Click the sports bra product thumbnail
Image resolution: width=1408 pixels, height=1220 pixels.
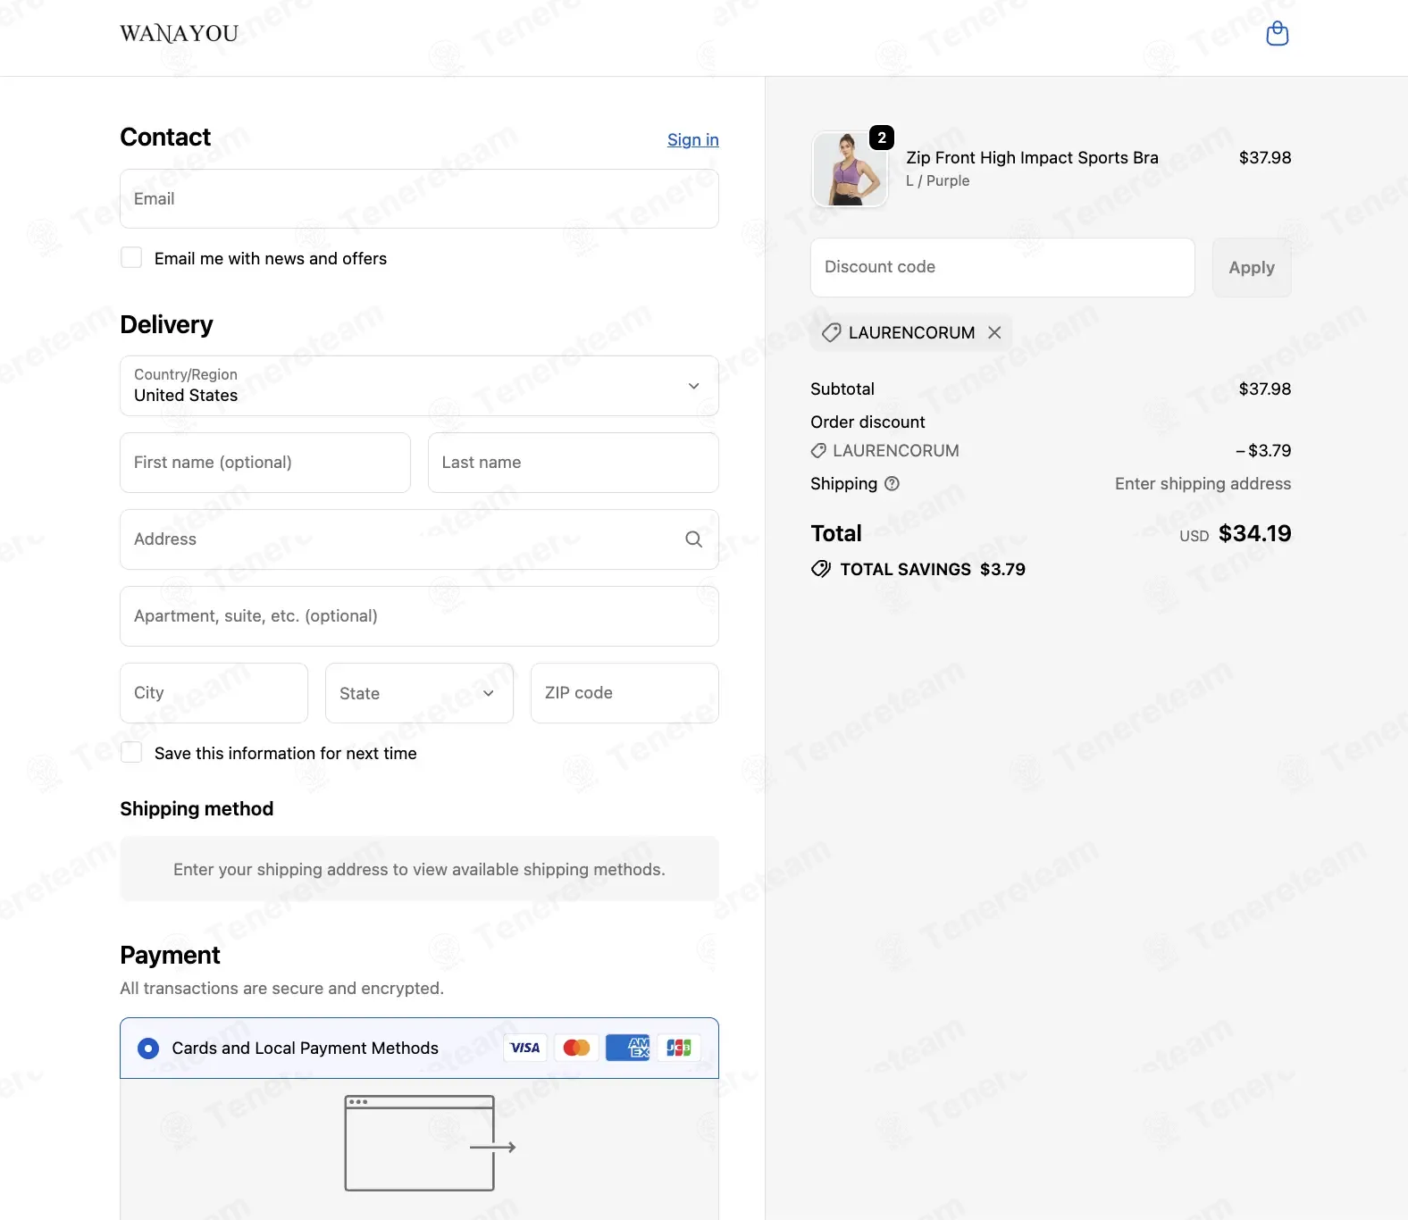click(x=849, y=170)
